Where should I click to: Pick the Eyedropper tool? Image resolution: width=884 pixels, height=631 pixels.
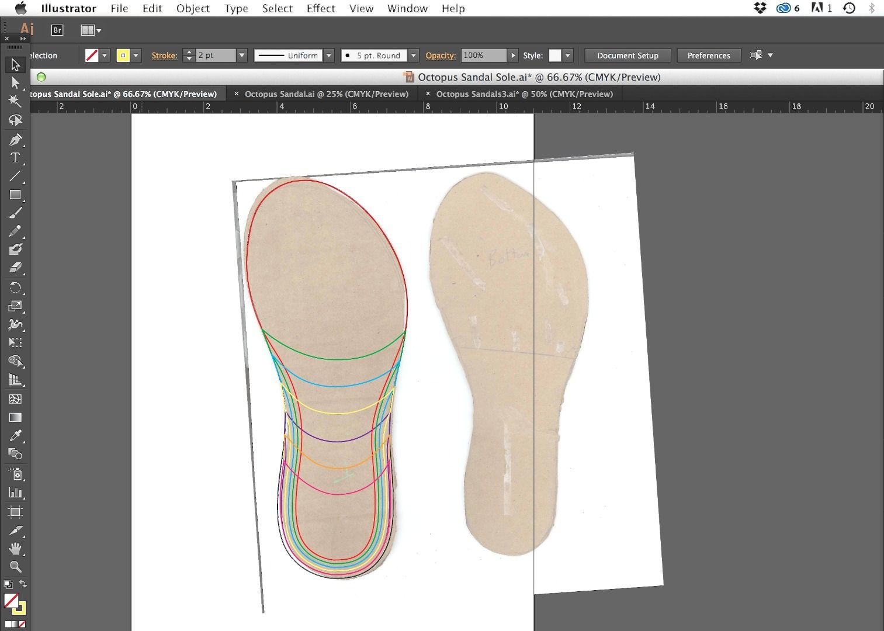pos(15,436)
